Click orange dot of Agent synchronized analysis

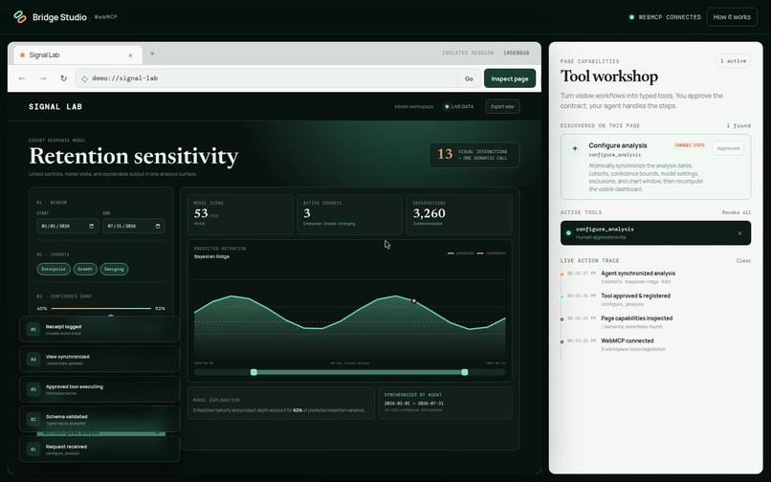[562, 274]
